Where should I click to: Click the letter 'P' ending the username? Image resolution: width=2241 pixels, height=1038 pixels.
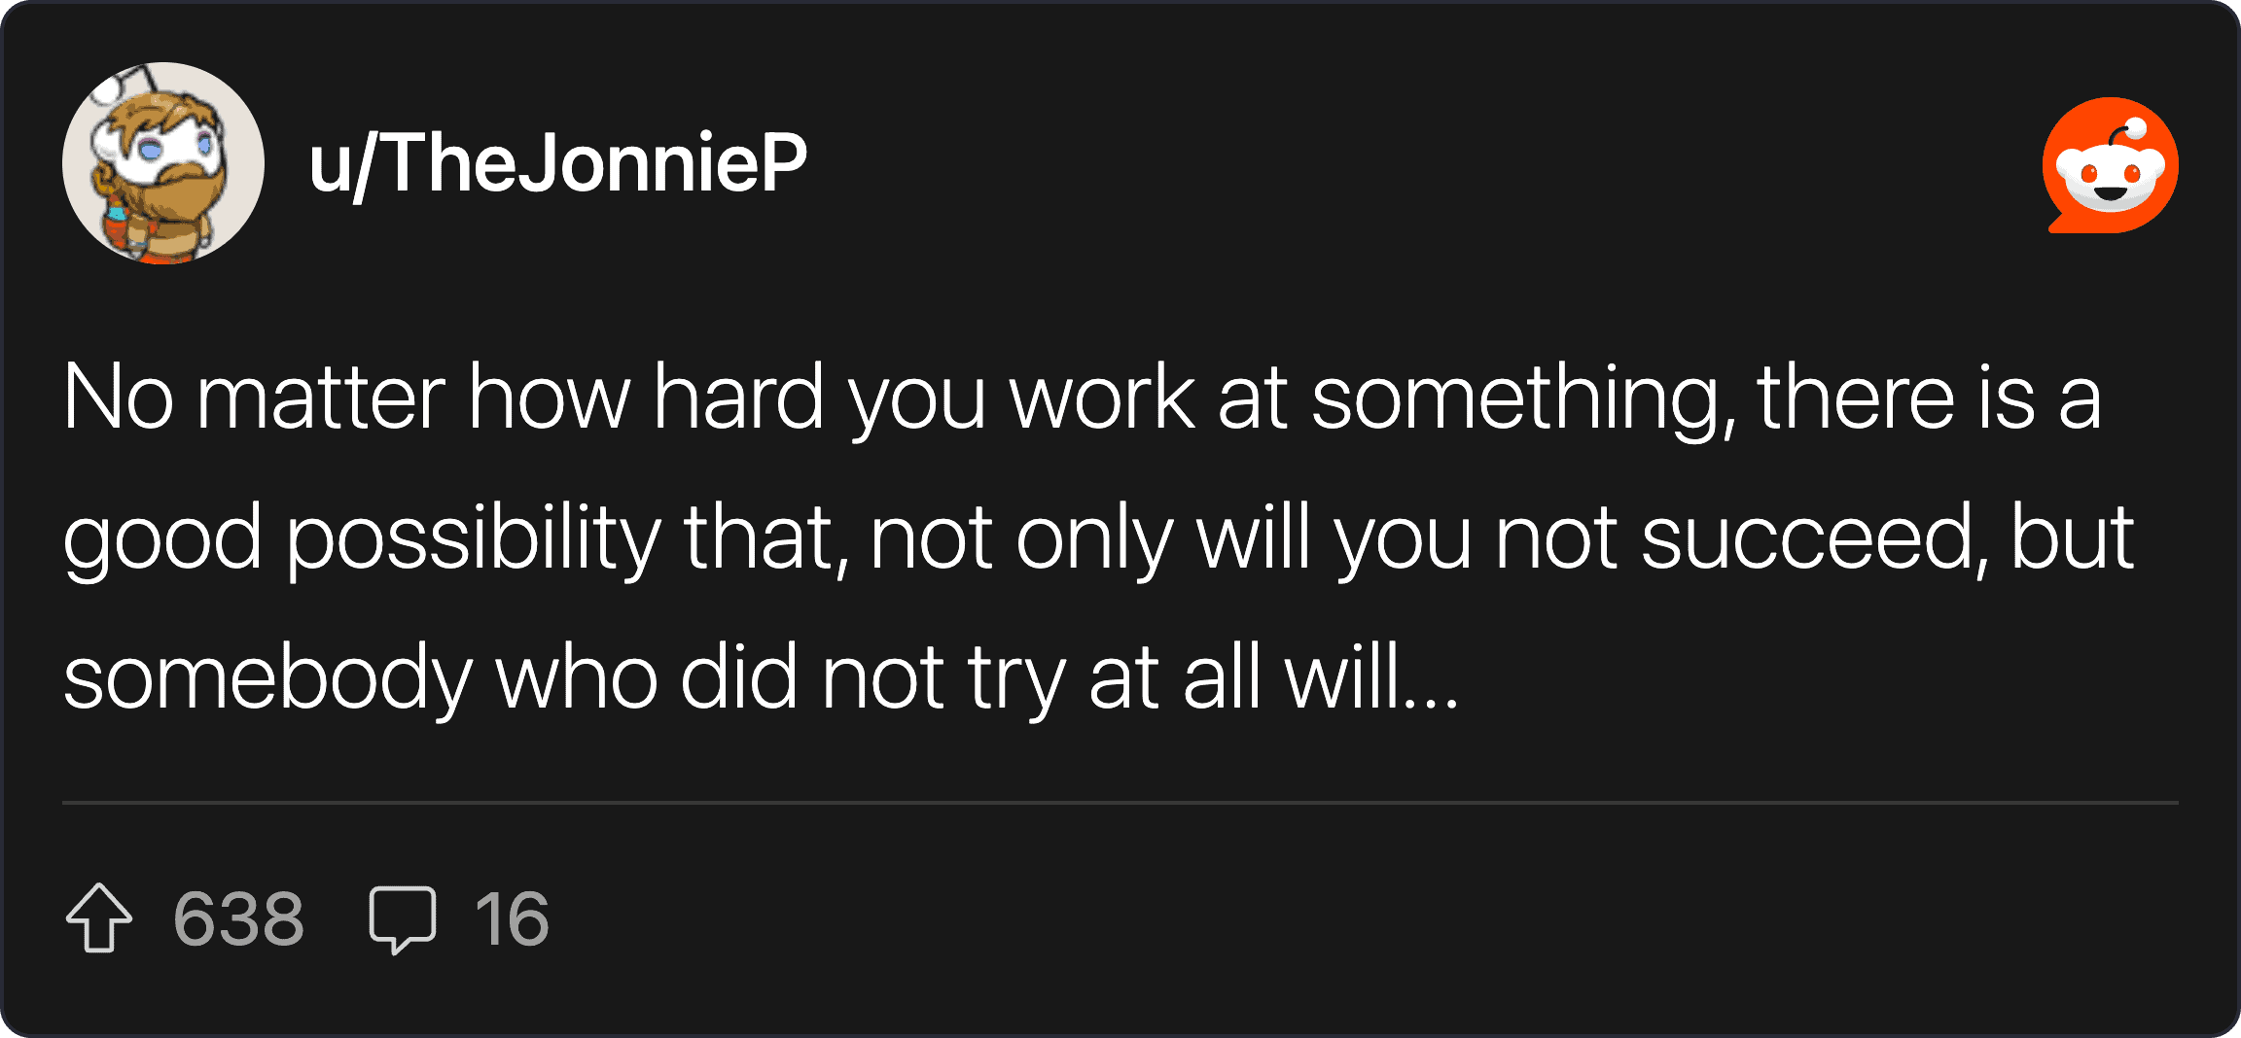pos(780,163)
